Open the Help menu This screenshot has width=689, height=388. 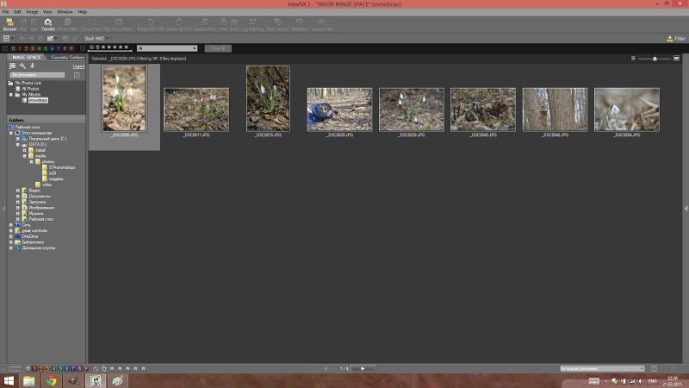[82, 12]
